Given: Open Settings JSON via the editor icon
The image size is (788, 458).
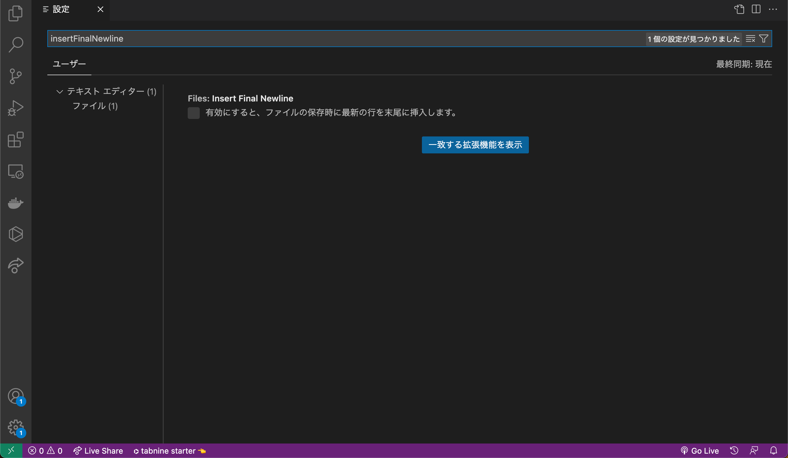Looking at the screenshot, I should point(739,9).
